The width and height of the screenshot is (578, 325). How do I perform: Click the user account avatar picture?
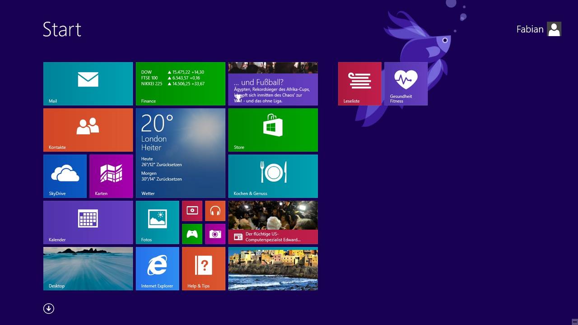pyautogui.click(x=554, y=29)
